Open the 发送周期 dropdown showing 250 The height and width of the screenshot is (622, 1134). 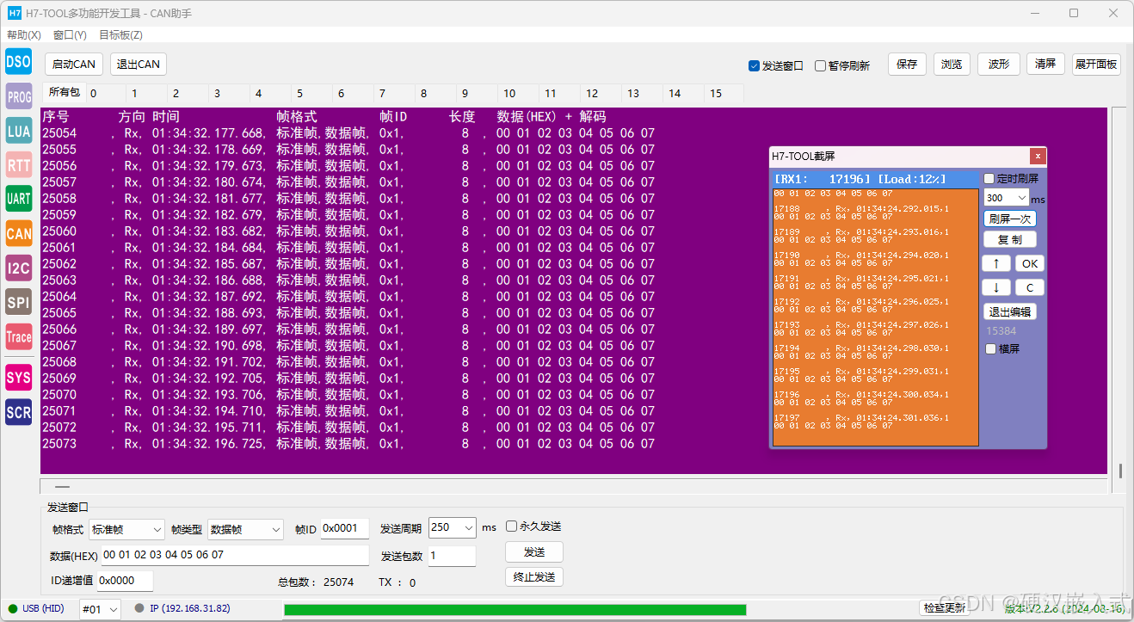(x=452, y=527)
